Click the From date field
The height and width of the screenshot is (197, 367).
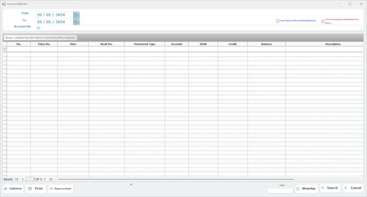54,15
